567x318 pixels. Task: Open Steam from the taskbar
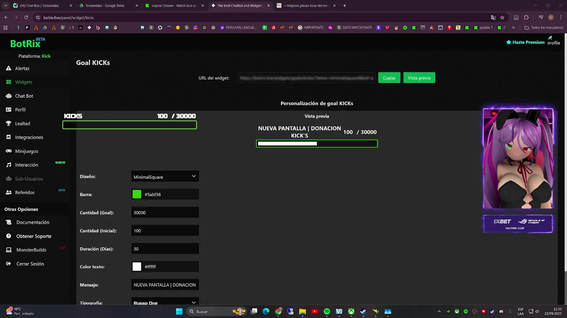point(363,311)
